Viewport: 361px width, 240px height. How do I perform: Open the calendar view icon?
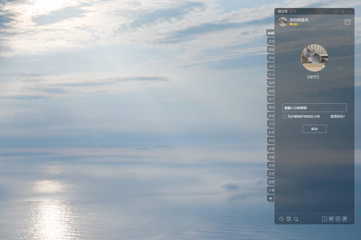pos(348,22)
